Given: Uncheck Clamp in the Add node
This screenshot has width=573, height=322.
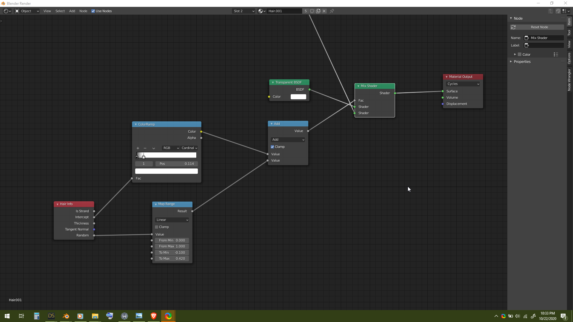Looking at the screenshot, I should [272, 147].
